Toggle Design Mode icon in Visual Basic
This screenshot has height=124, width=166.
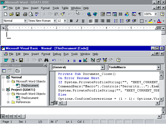pyautogui.click(x=85, y=60)
